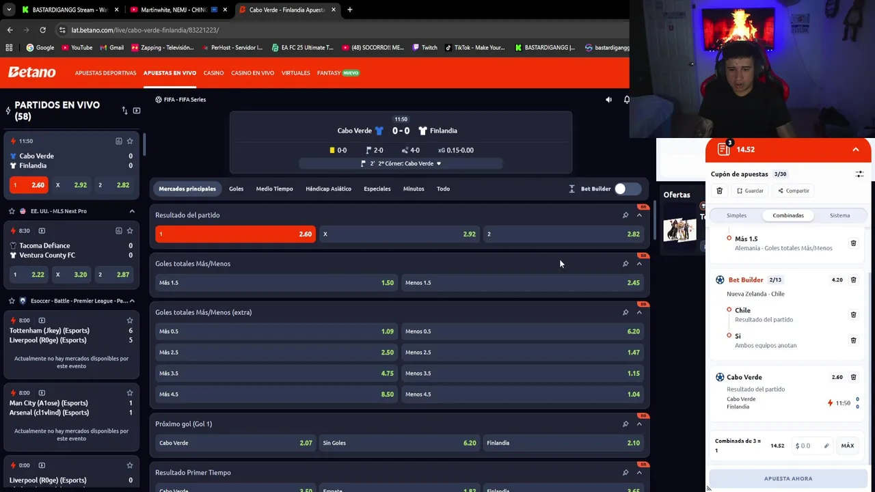
Task: Collapse the Goles totales Más/Menos market
Action: point(639,264)
